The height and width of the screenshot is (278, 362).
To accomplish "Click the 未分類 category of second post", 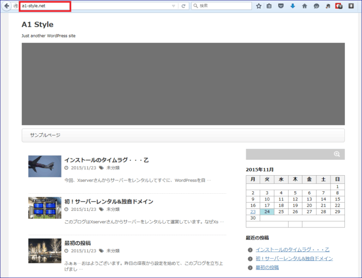I will tap(113, 209).
